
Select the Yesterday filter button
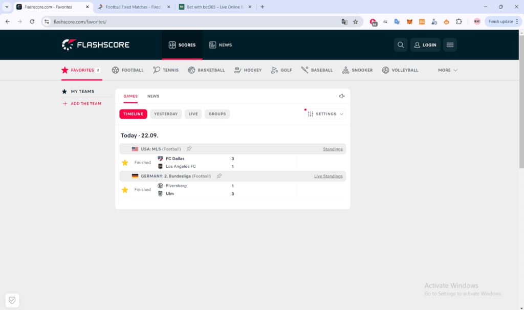[166, 114]
